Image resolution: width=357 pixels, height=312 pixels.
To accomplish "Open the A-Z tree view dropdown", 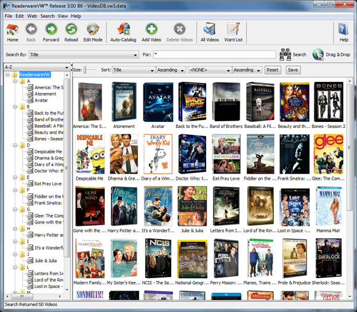I will click(x=37, y=67).
